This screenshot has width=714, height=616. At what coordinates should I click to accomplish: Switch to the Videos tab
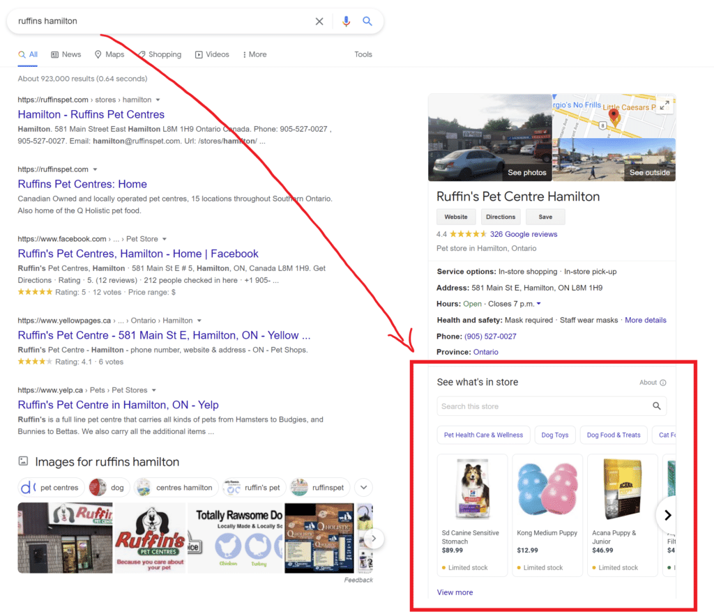point(212,54)
